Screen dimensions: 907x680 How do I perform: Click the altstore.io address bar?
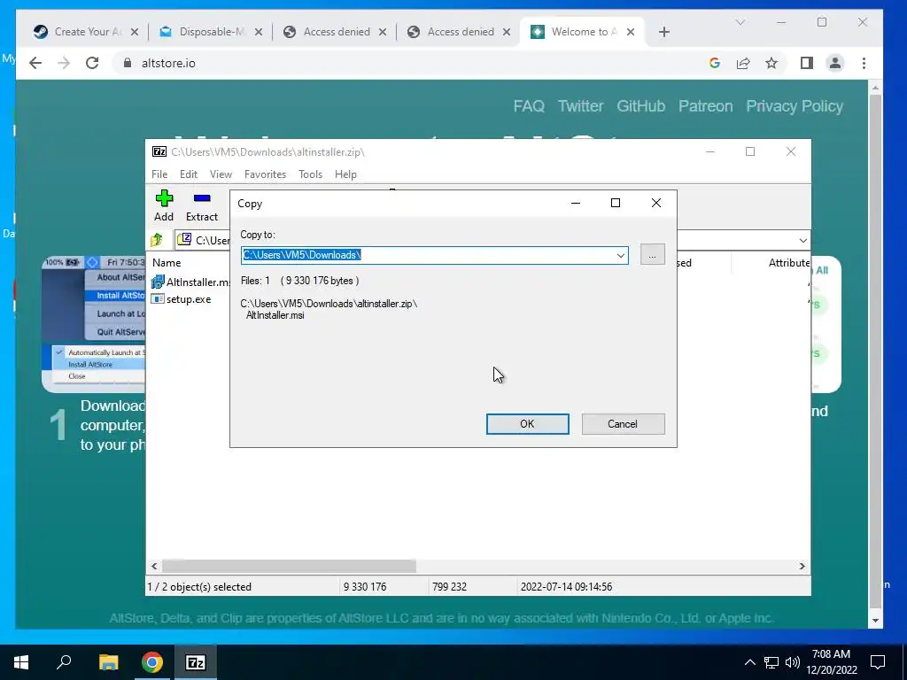[x=405, y=63]
